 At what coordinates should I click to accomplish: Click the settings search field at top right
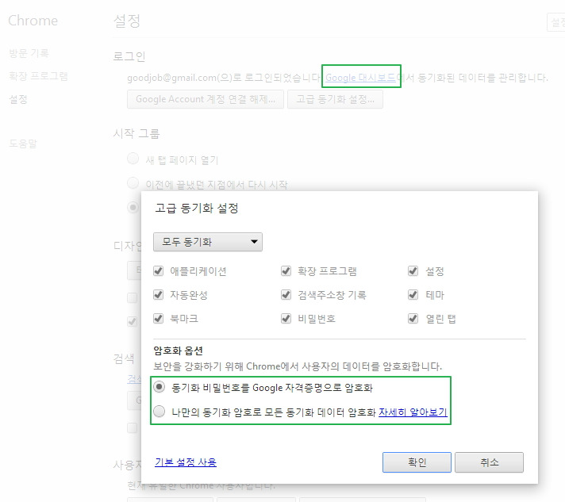coord(555,22)
